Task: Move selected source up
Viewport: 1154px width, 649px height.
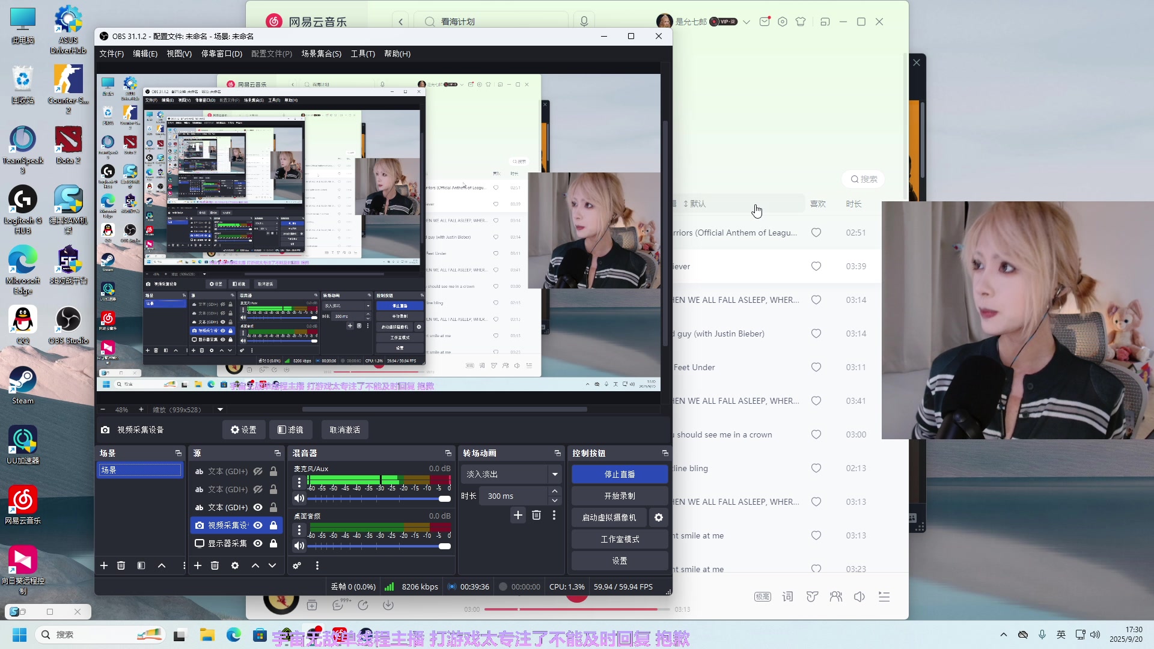Action: [255, 565]
